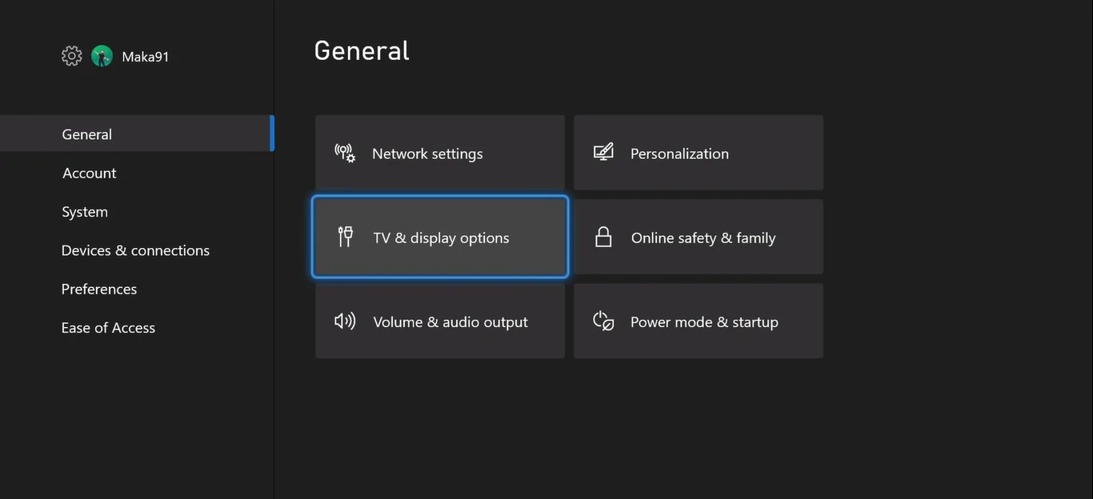Click the Online safety padlock icon
The width and height of the screenshot is (1093, 499).
click(x=603, y=237)
